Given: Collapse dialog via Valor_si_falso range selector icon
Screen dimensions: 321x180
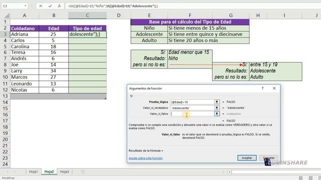Looking at the screenshot, I should [x=217, y=113].
